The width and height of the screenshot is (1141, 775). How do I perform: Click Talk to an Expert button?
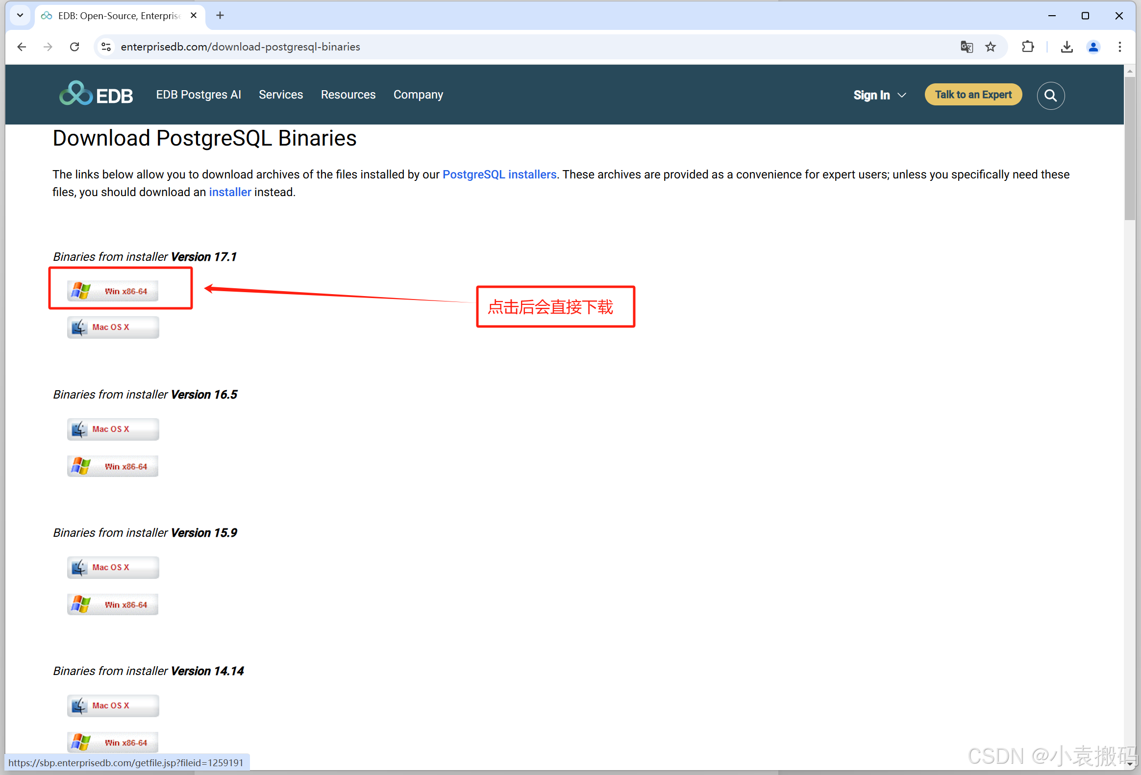pos(973,95)
